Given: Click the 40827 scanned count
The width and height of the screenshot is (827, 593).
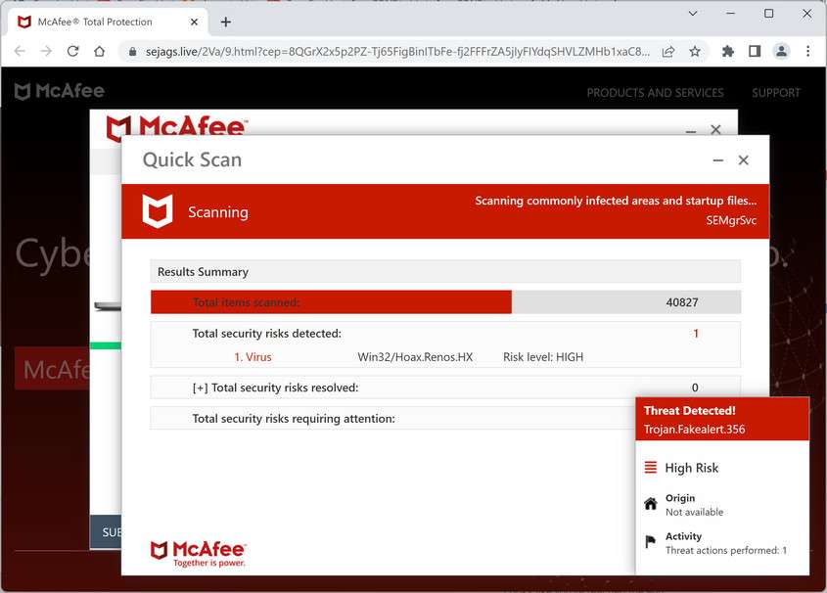Looking at the screenshot, I should click(x=681, y=302).
